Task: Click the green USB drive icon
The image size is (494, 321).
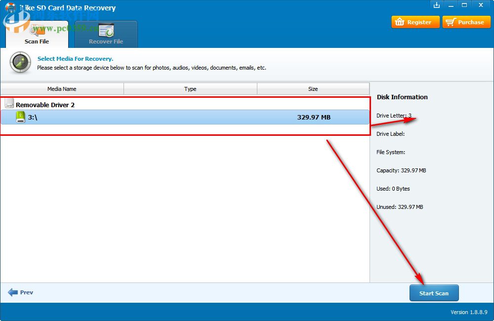Action: [x=20, y=117]
